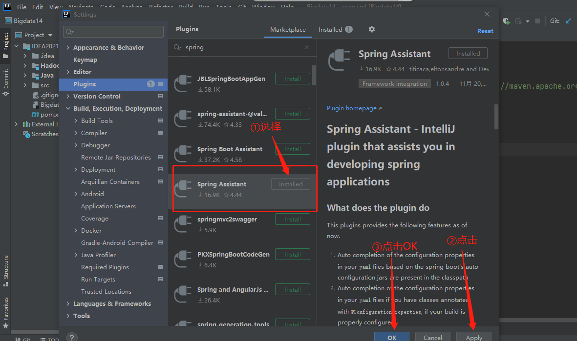Click the Framework integration tag
Viewport: 577px width, 341px height.
(x=394, y=84)
